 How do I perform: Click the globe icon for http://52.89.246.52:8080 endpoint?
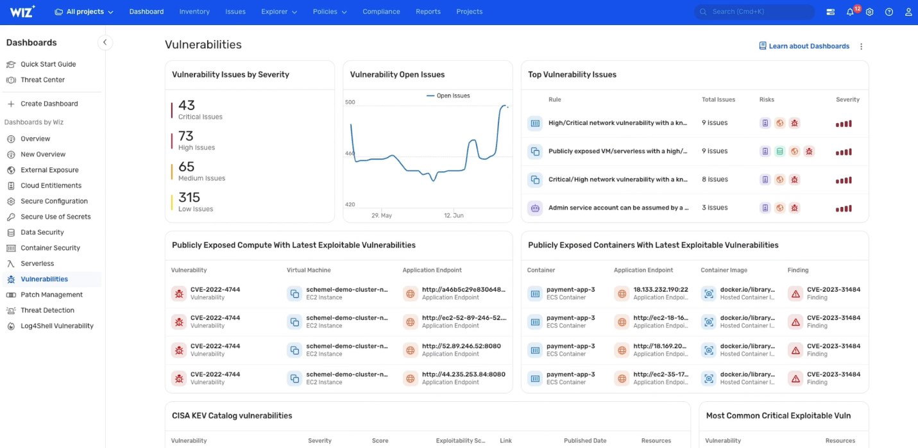tap(410, 349)
